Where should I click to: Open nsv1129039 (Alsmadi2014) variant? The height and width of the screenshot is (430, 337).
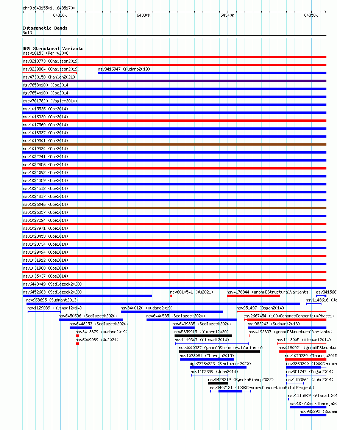point(55,308)
